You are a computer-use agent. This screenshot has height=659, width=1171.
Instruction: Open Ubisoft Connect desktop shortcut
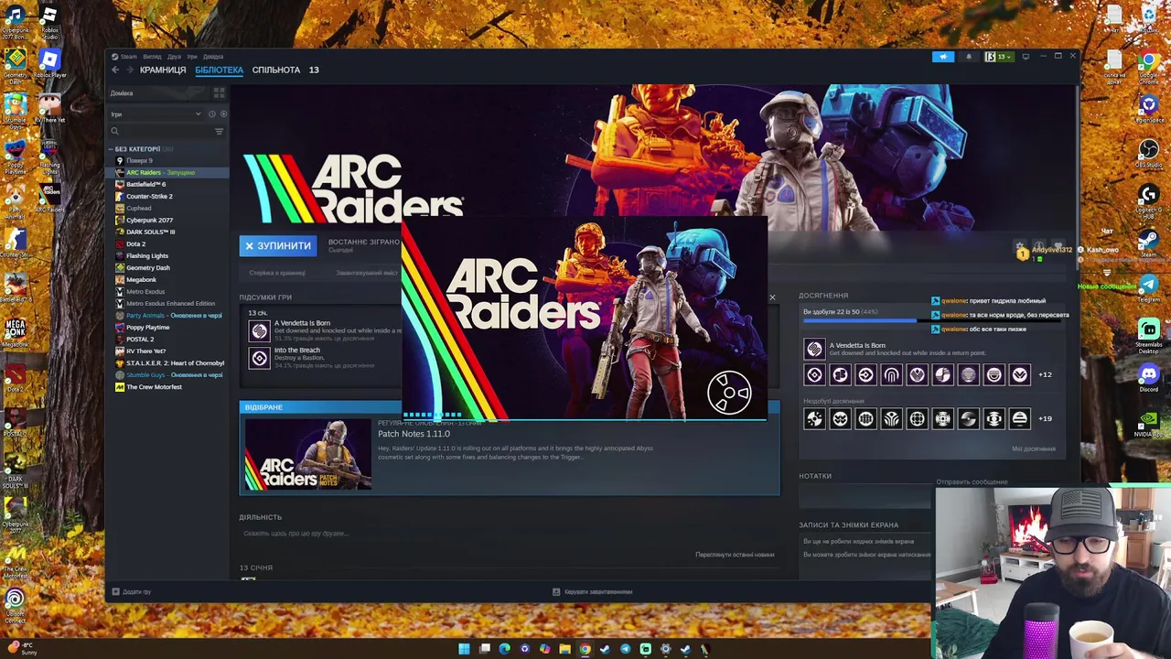coord(15,604)
